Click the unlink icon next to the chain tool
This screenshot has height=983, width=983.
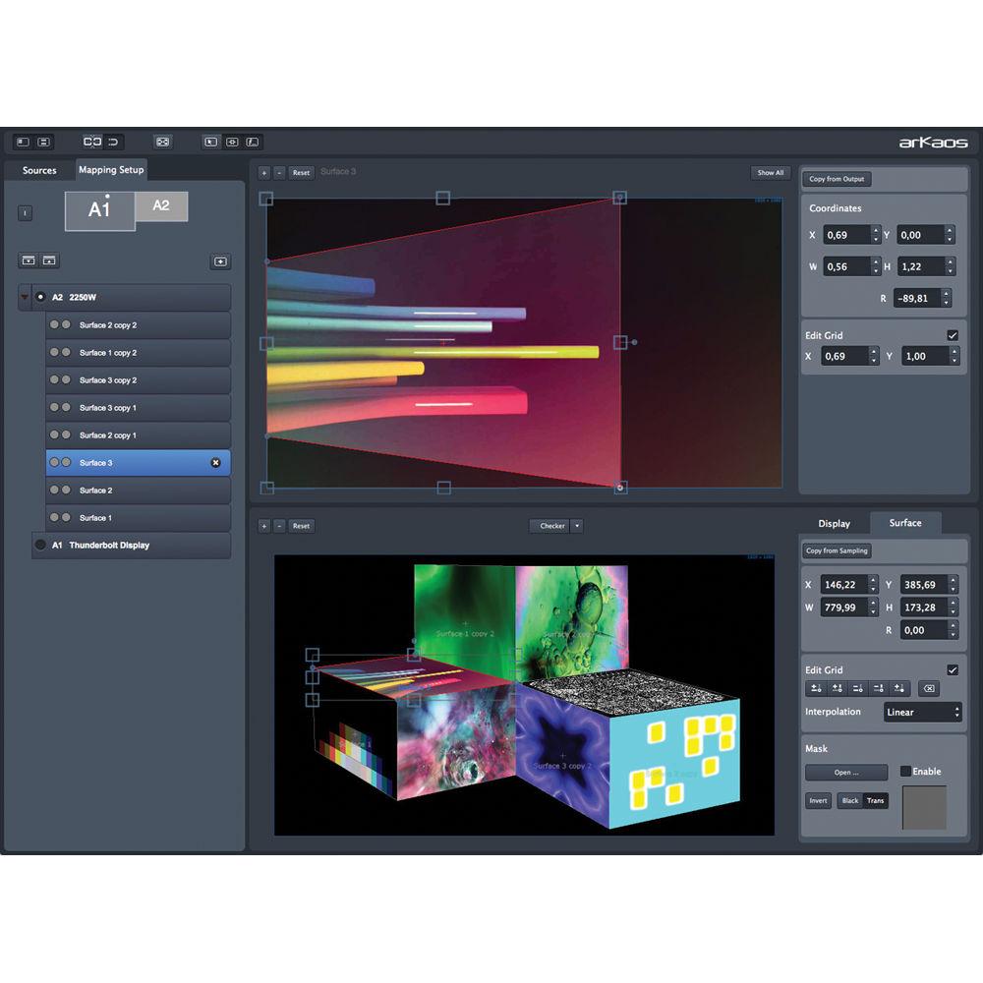point(111,141)
